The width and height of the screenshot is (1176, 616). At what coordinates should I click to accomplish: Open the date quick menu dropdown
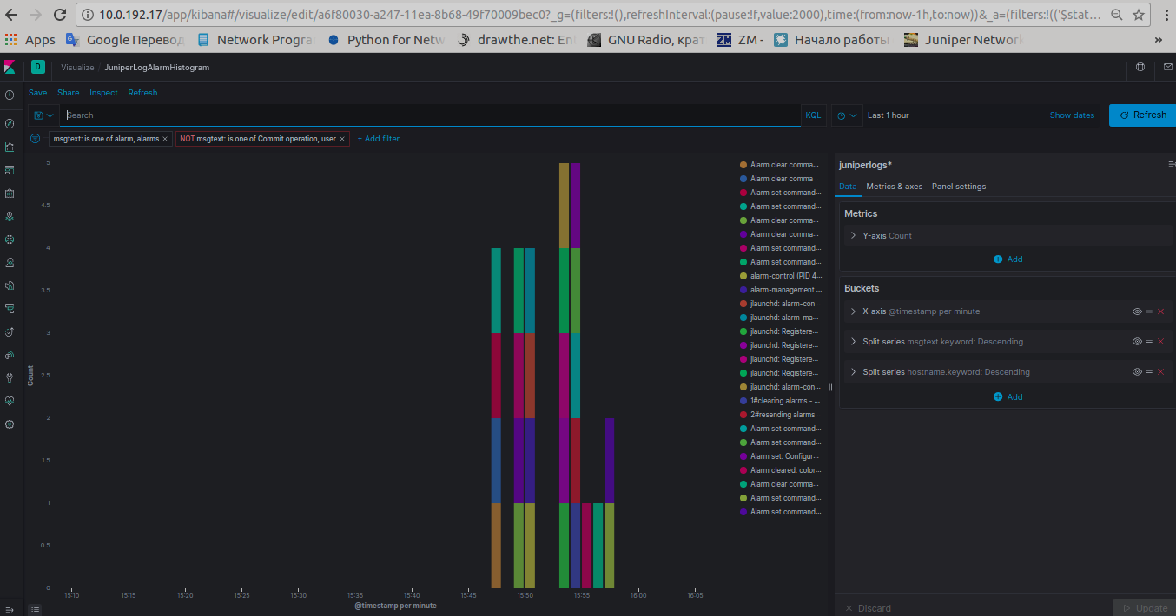(848, 115)
